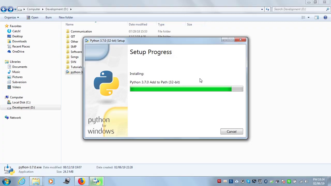
Task: Open Network in the navigation pane
Action: point(15,118)
